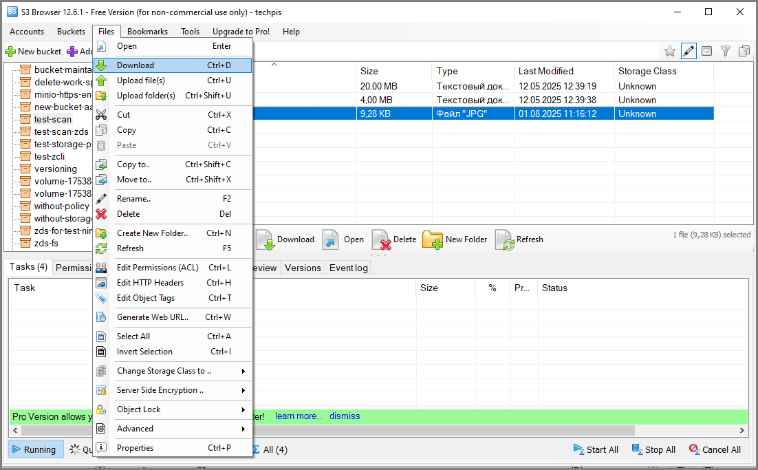Click the learn more.. link
This screenshot has width=758, height=470.
[298, 416]
